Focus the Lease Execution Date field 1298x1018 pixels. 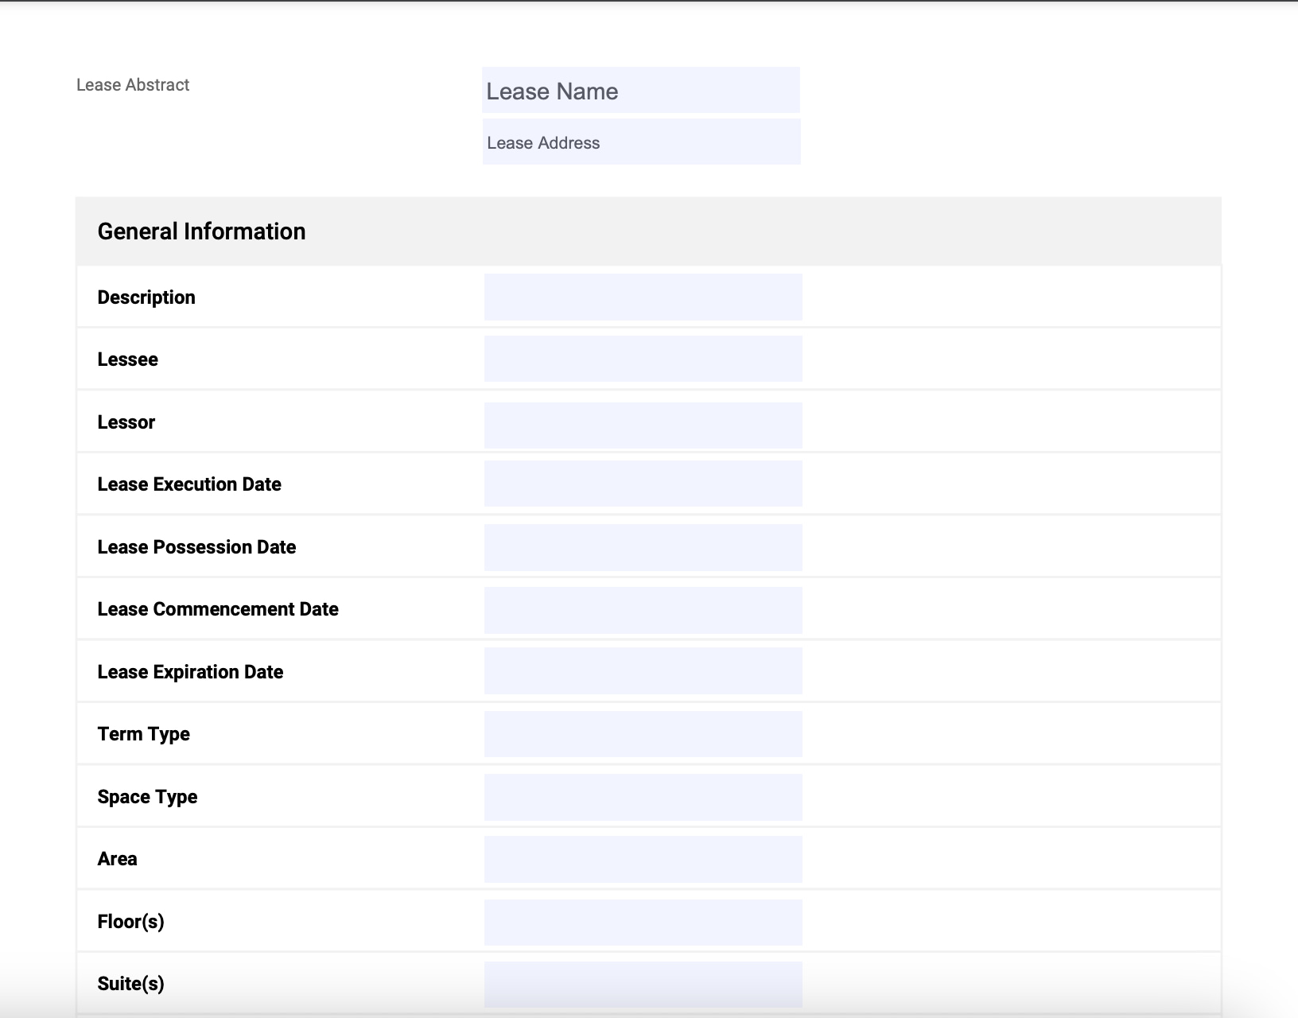pyautogui.click(x=643, y=484)
